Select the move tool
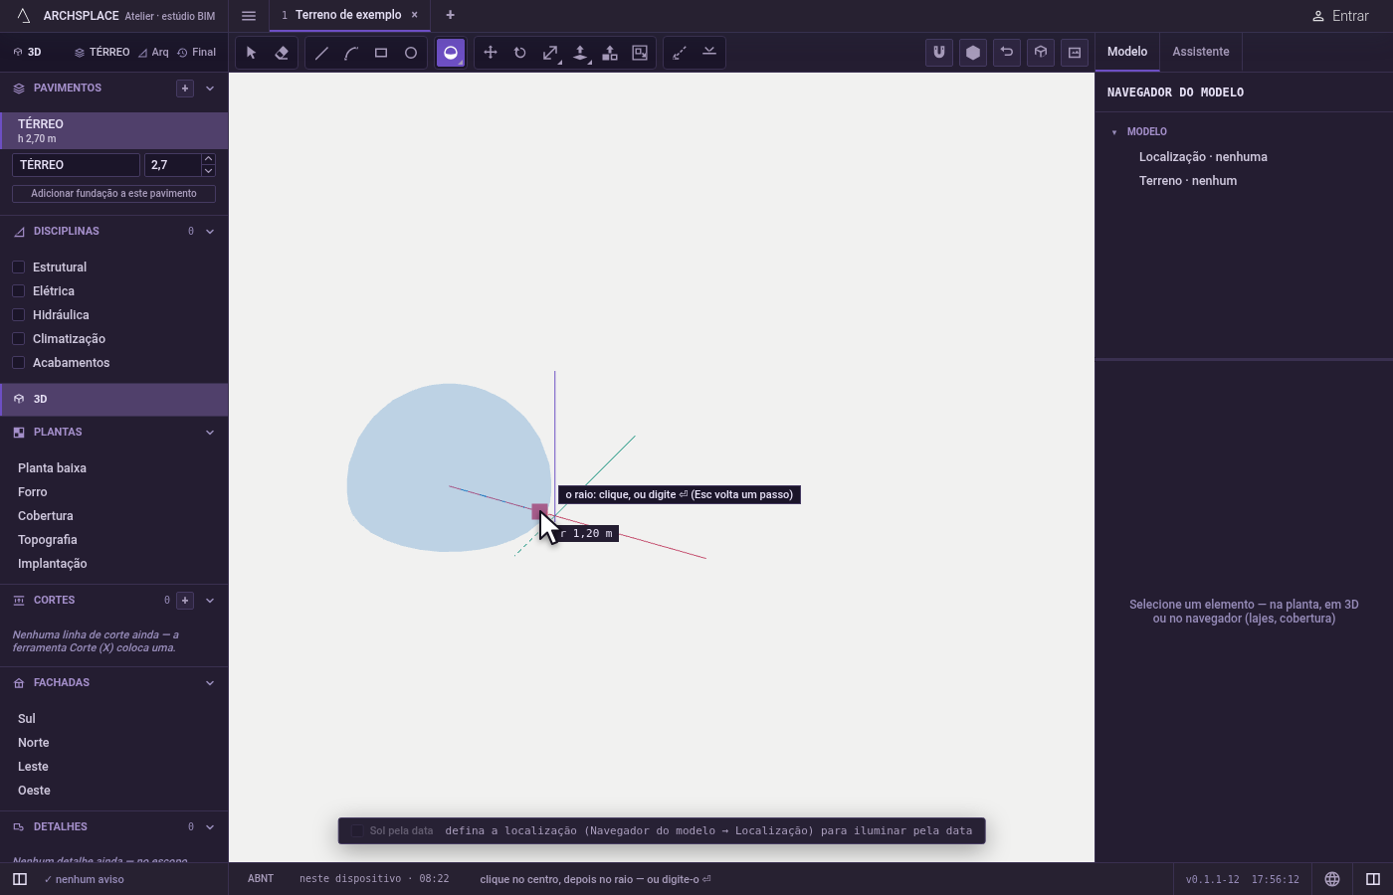The height and width of the screenshot is (895, 1393). point(491,53)
